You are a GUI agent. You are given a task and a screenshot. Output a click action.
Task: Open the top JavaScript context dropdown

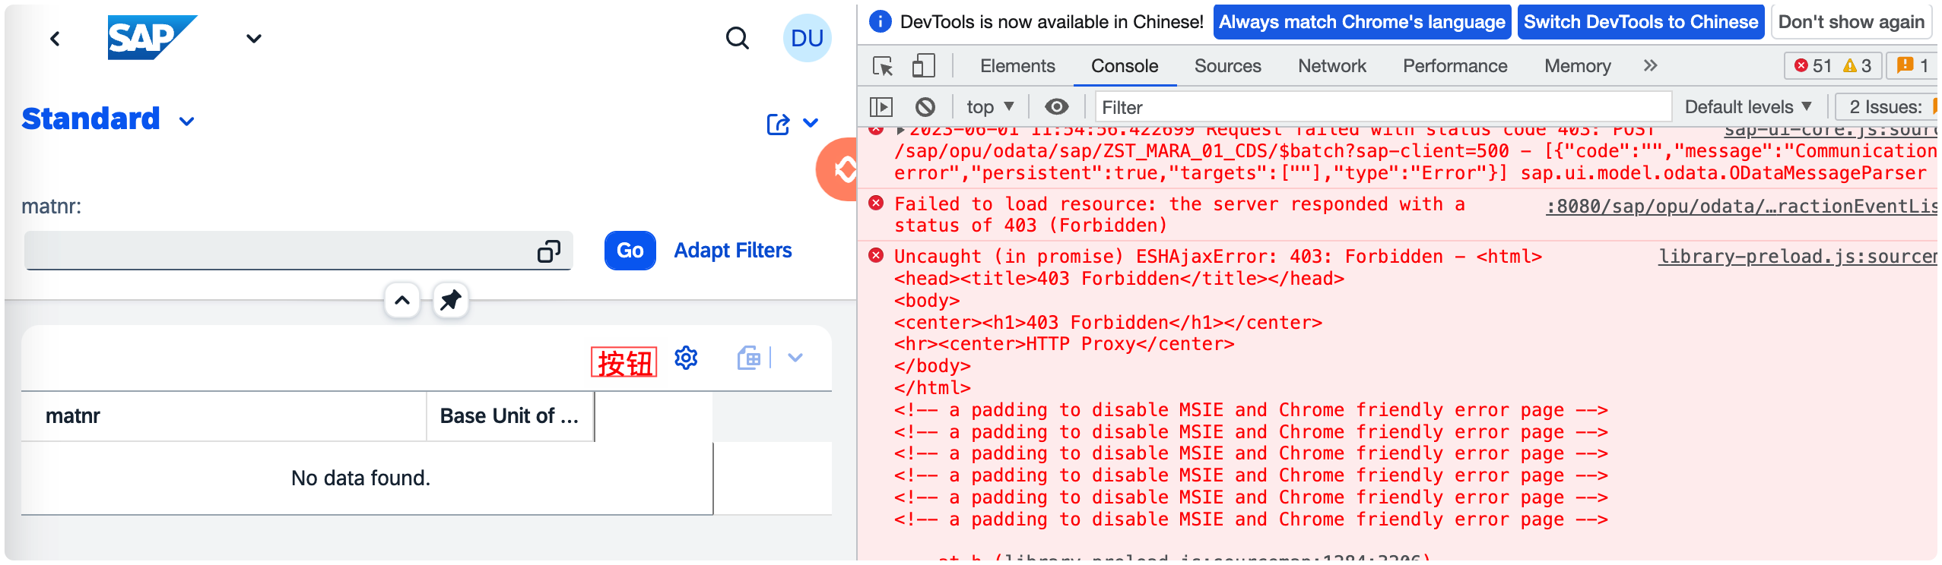pos(990,107)
